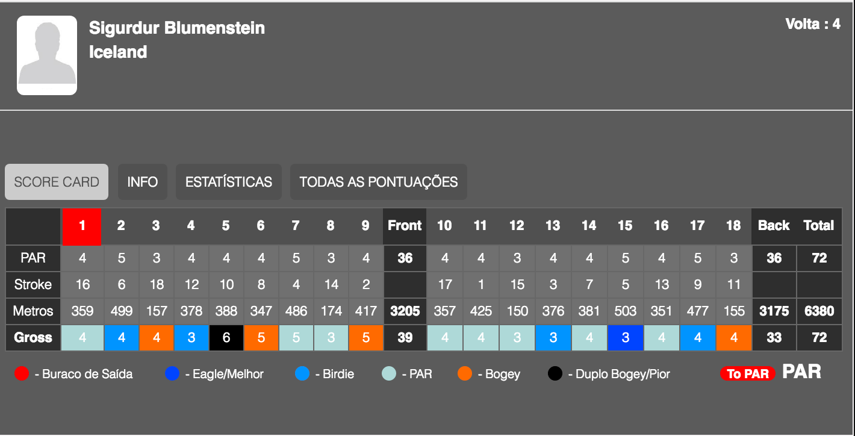Click the player name Sigurdur Blumenstein
The height and width of the screenshot is (436, 855).
coord(177,28)
